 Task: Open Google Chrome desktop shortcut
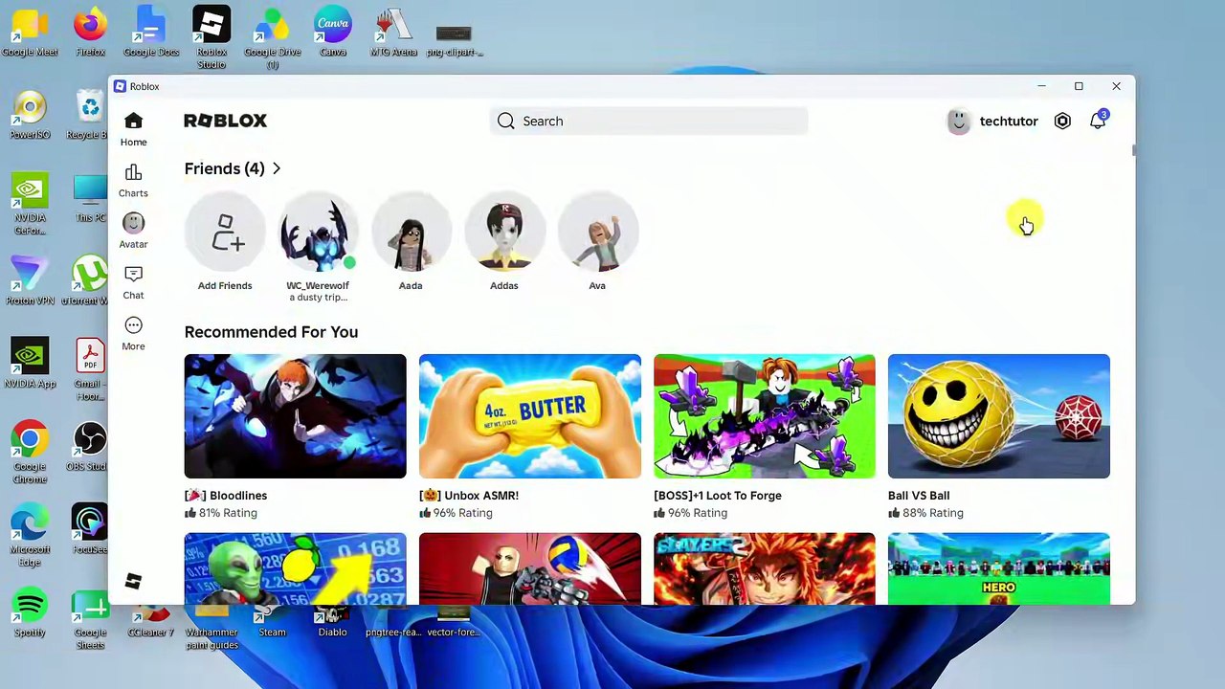(30, 454)
